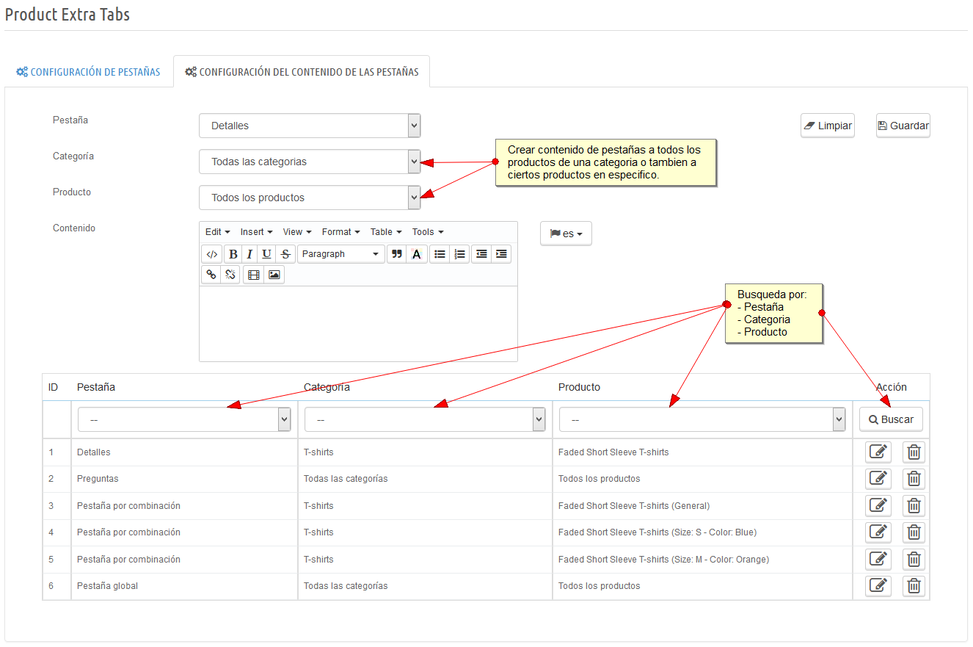Insert video with the media icon

click(x=254, y=275)
